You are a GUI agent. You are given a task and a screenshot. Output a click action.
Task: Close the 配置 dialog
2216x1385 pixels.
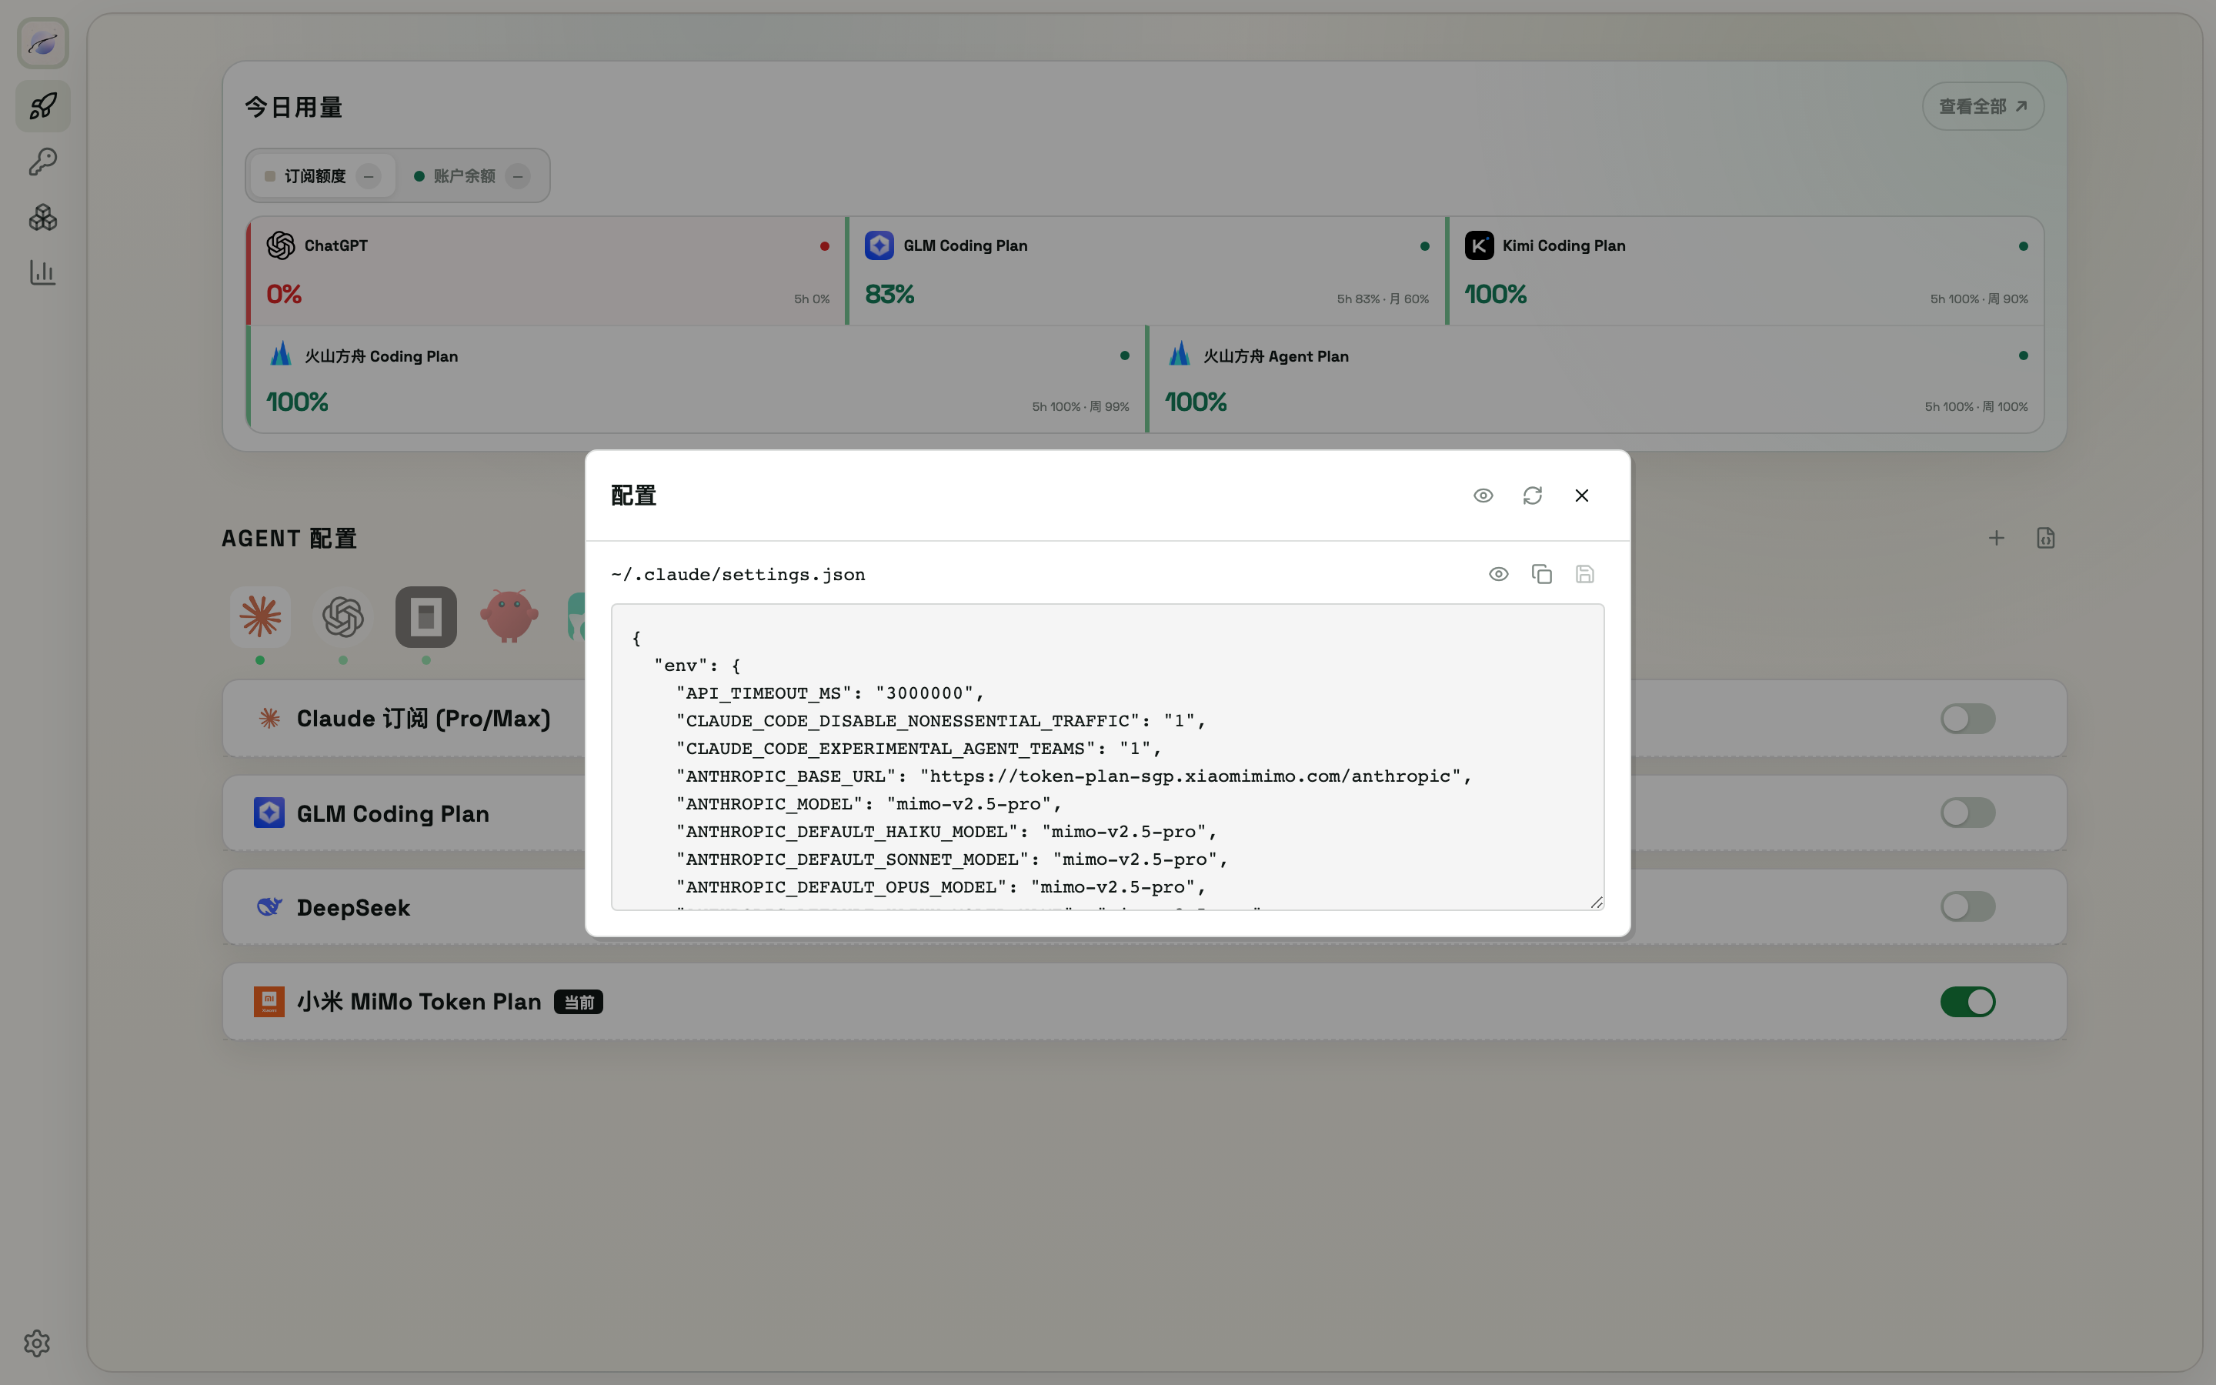(1581, 496)
